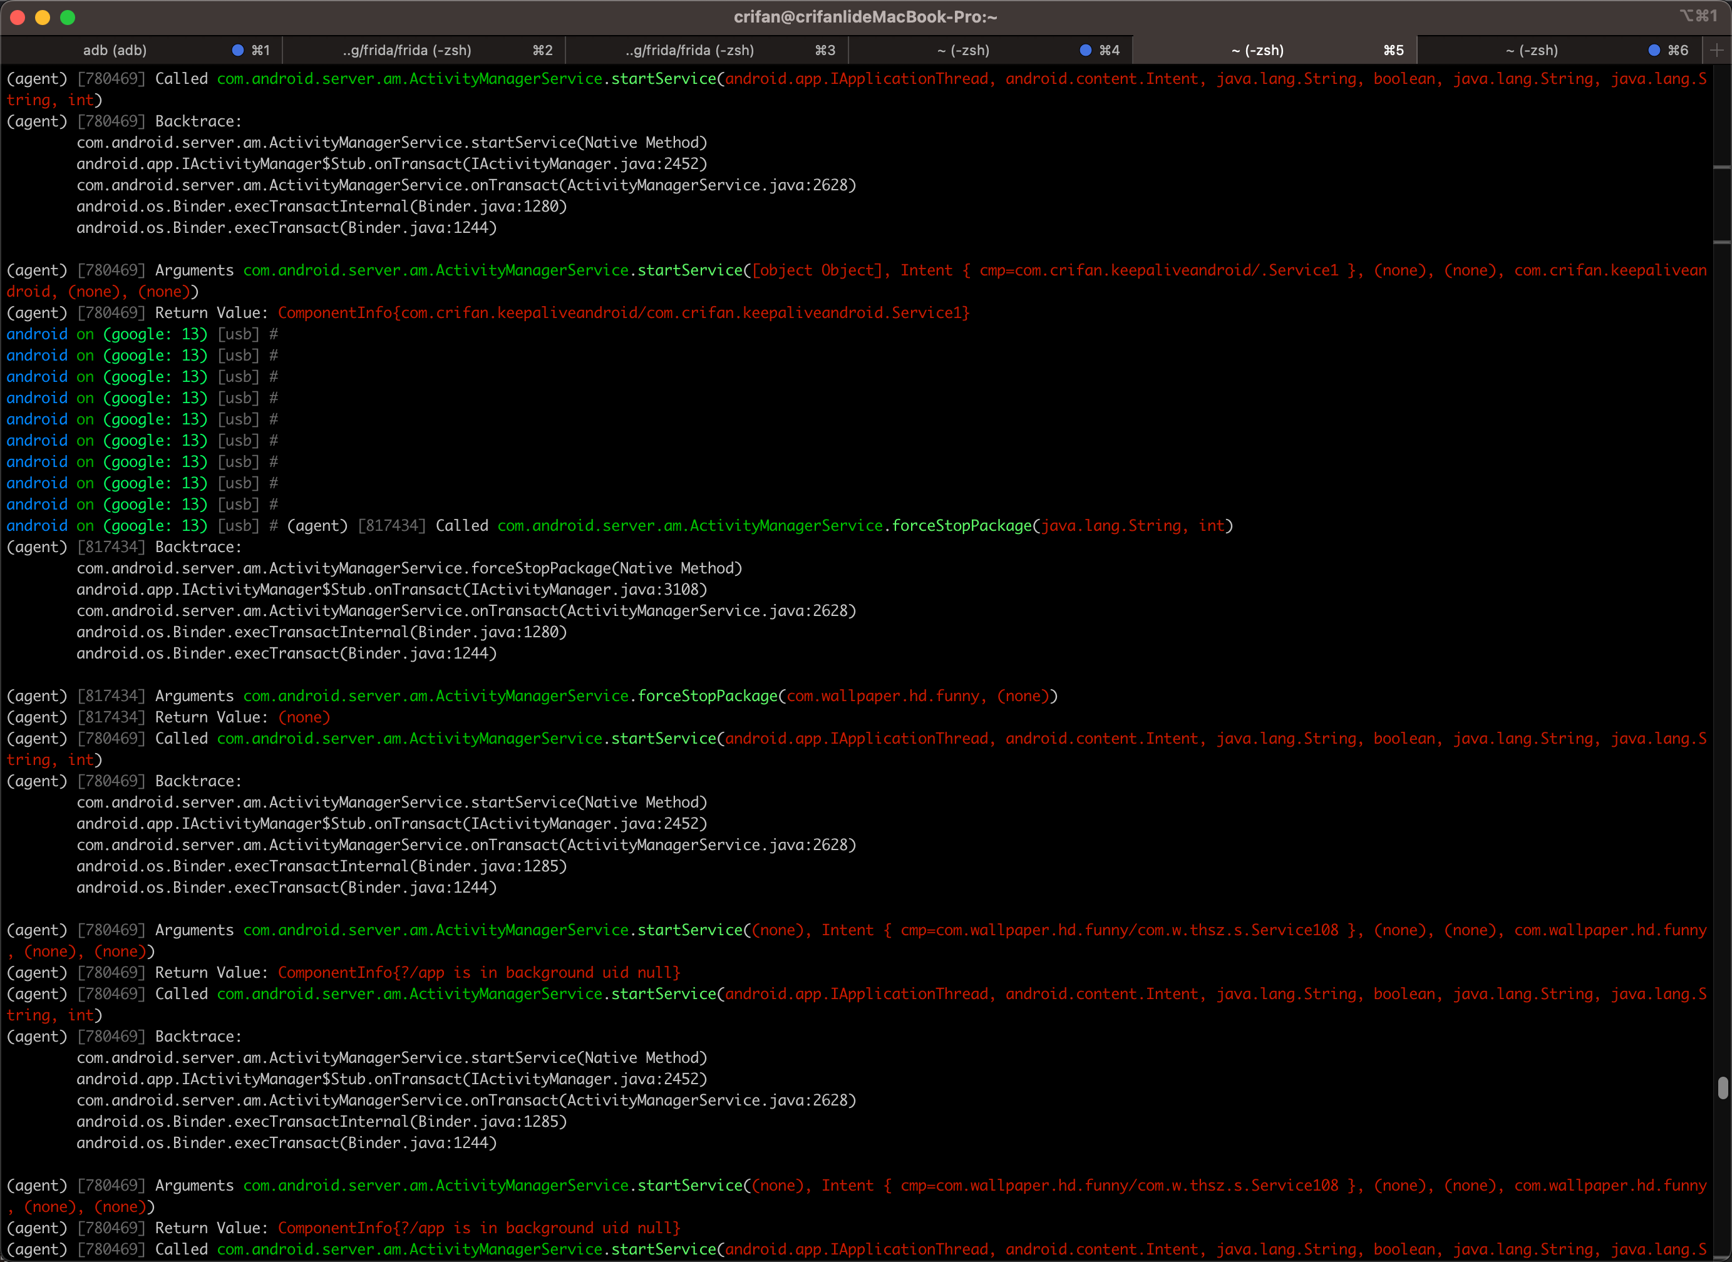
Task: Click blue activity dot on adb tab
Action: [x=237, y=51]
